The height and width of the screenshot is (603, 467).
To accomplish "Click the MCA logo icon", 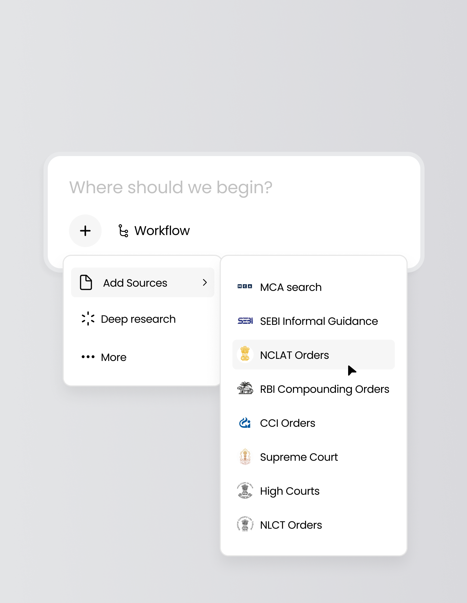I will 245,287.
